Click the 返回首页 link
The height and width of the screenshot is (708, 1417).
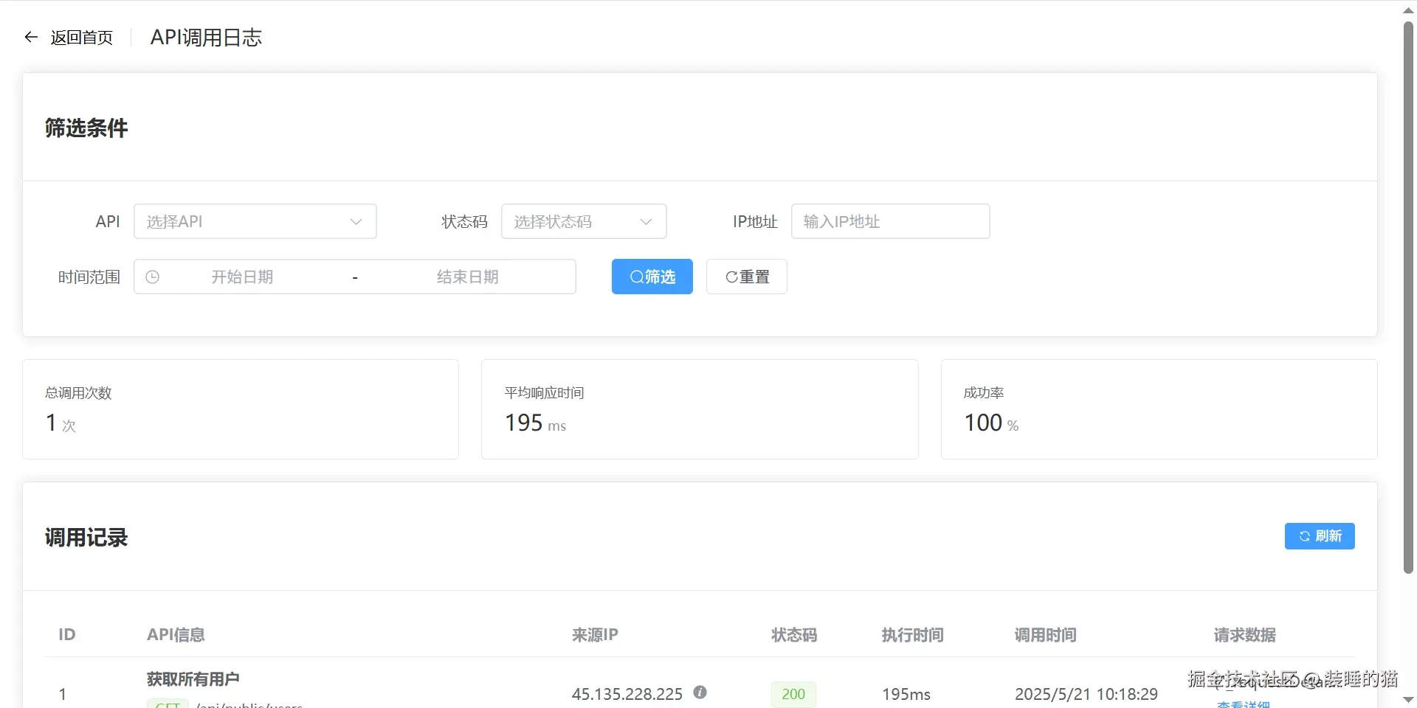[81, 37]
